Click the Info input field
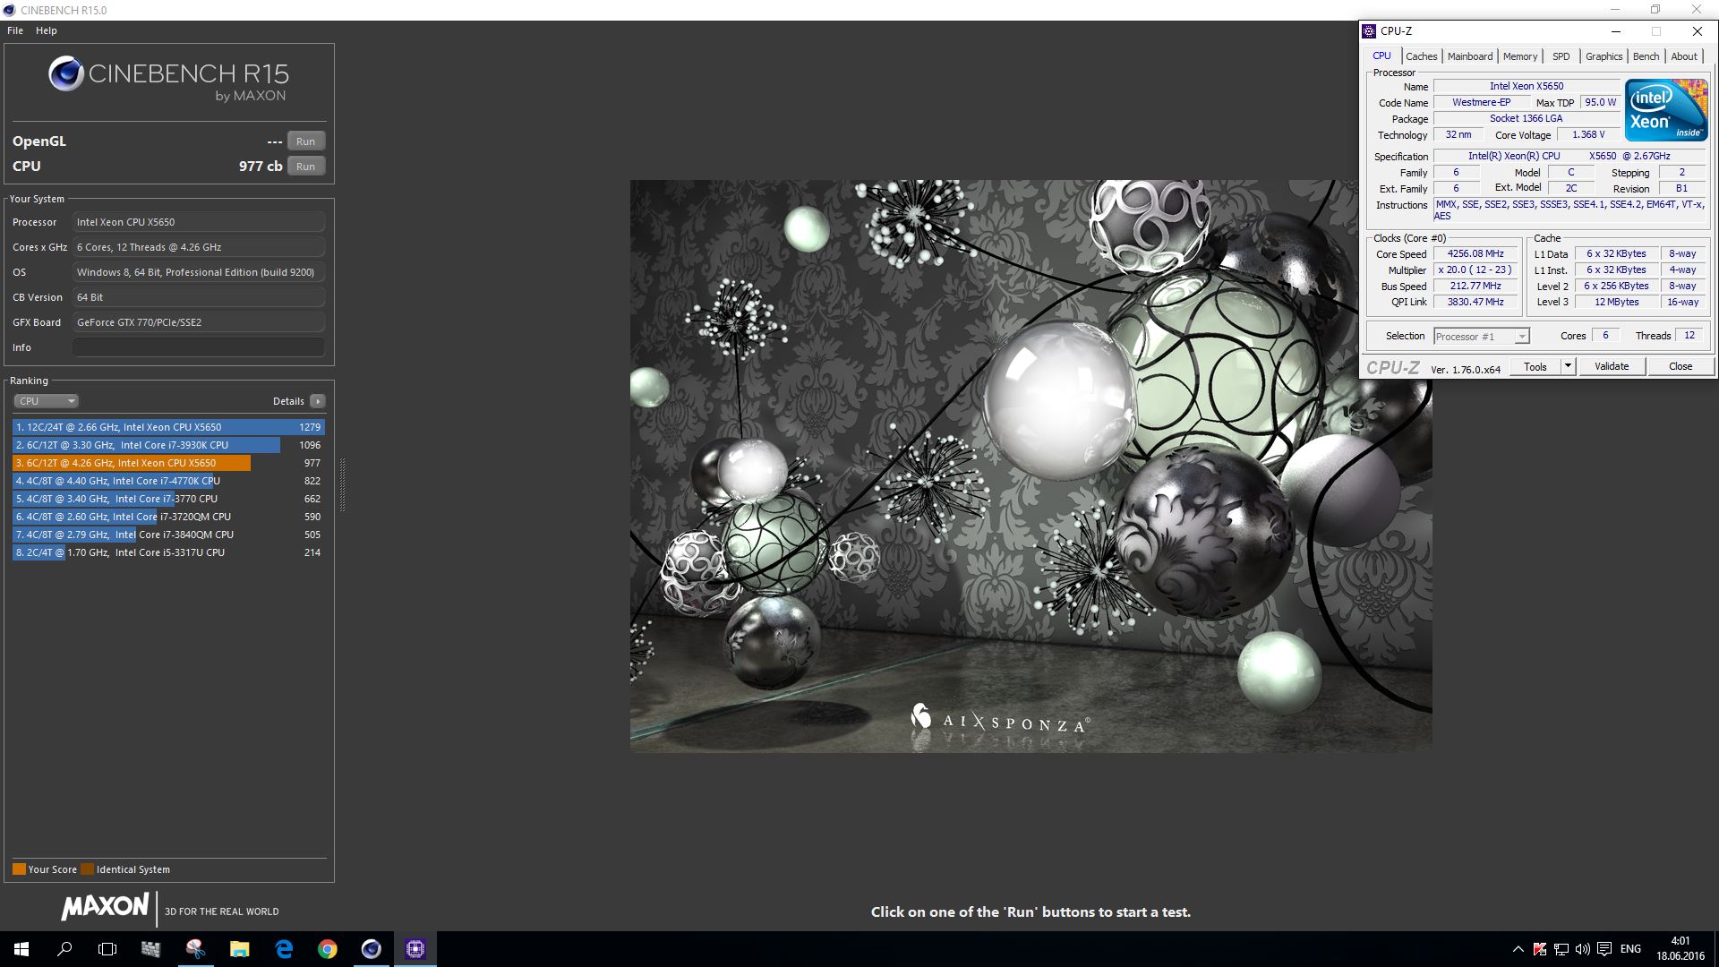Viewport: 1719px width, 967px height. pyautogui.click(x=198, y=347)
